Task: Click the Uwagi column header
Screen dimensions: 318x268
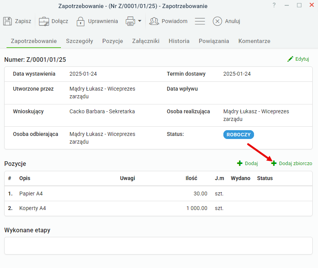Action: coord(128,178)
